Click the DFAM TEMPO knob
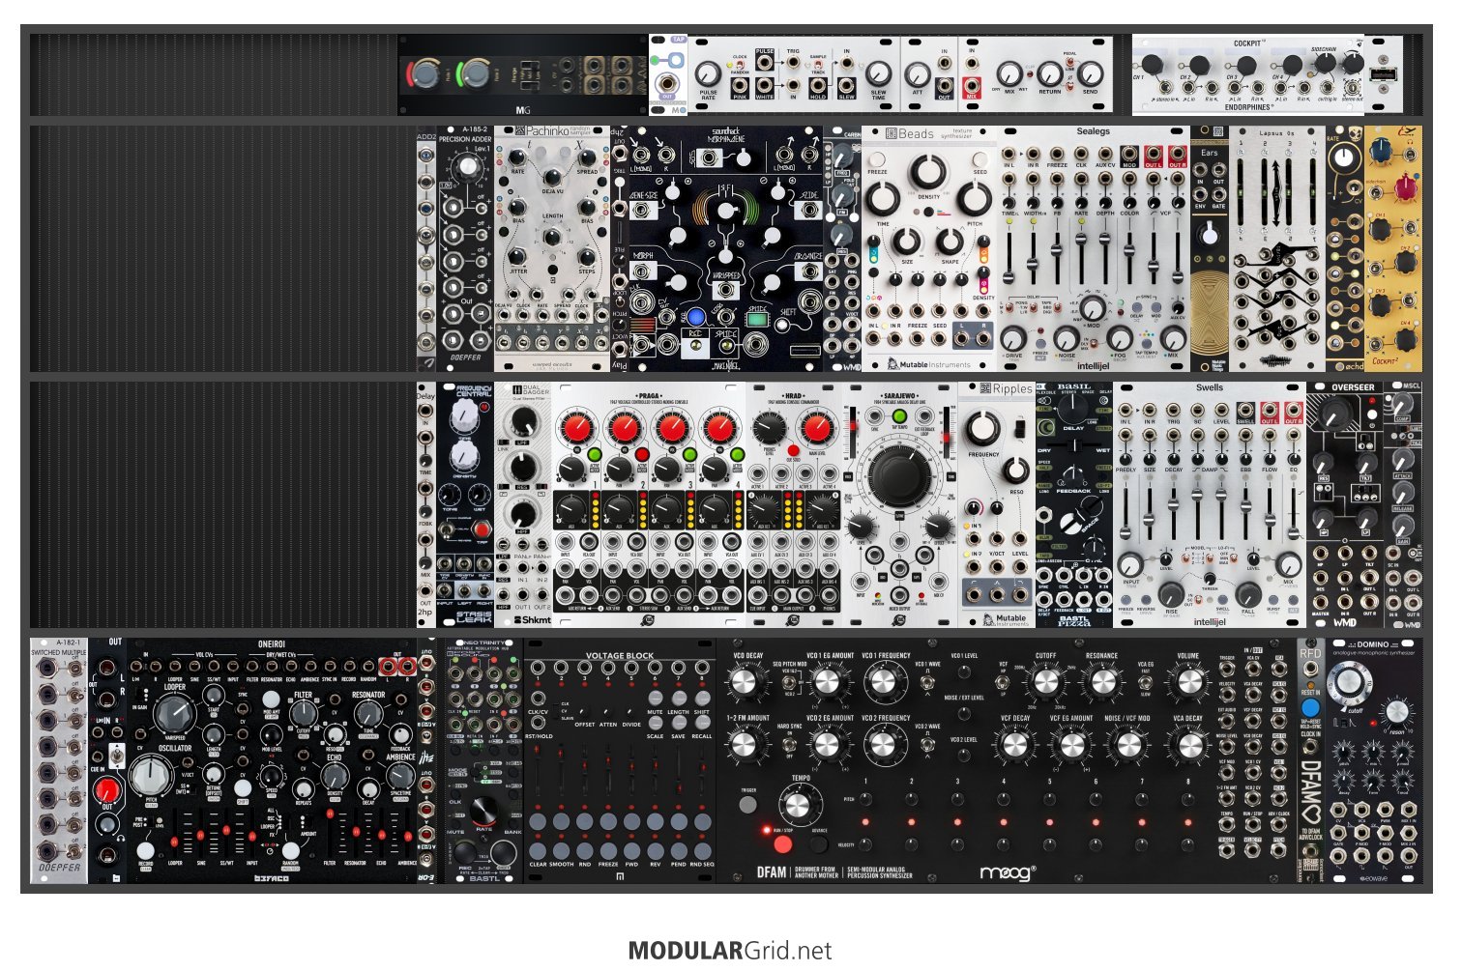The width and height of the screenshot is (1462, 971). [797, 805]
